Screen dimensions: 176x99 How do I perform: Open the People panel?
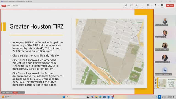click(136, 6)
